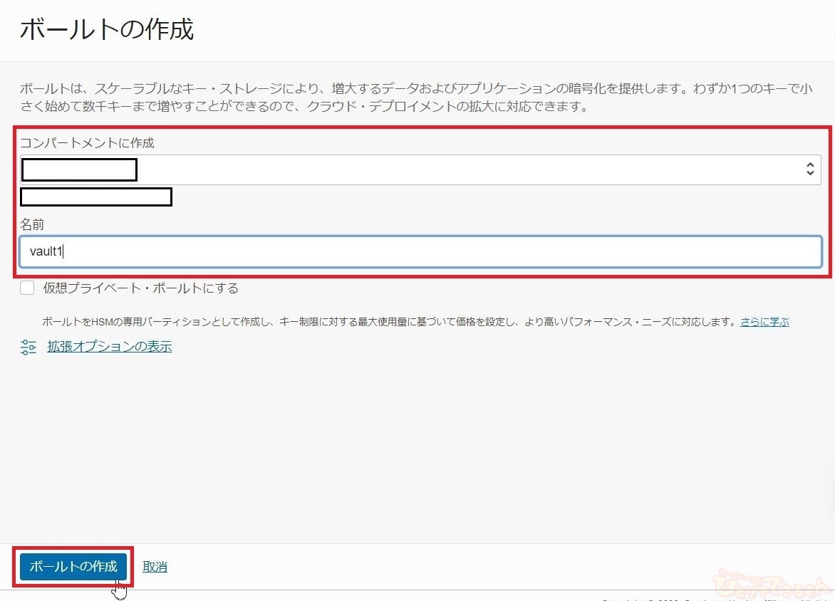Click the ボールトの作成 page heading
Viewport: 835px width, 601px height.
click(107, 30)
